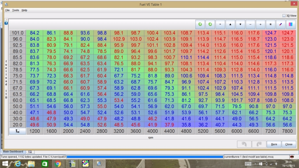
Task: Enable the 3D View checkbox
Action: (284, 16)
